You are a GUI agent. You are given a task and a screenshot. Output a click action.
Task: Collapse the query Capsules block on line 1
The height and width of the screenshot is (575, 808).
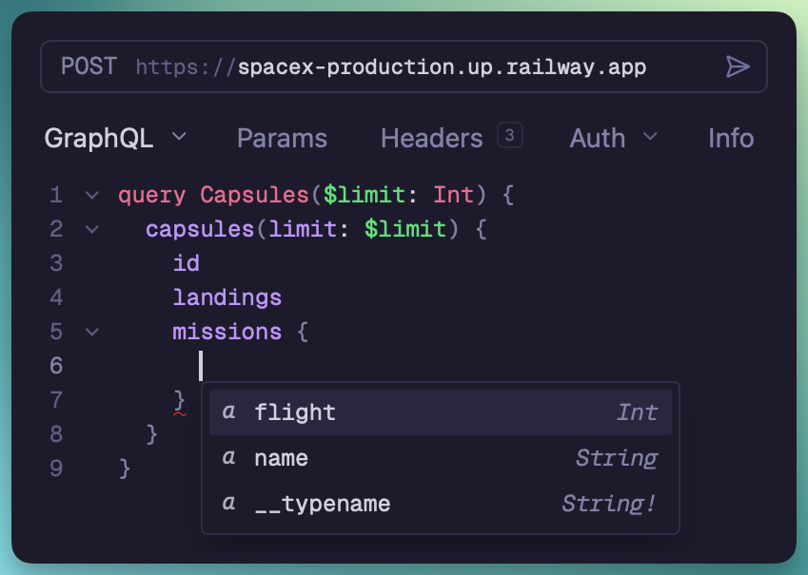pyautogui.click(x=91, y=196)
